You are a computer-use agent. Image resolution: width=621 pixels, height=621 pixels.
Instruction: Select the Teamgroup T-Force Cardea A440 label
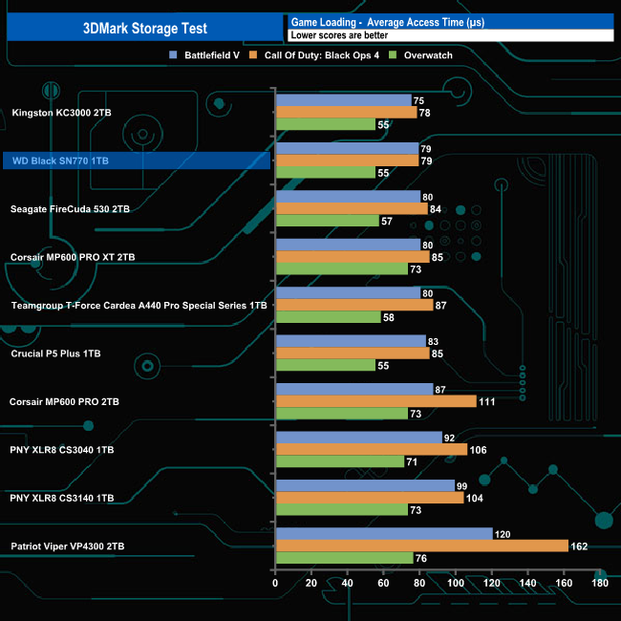139,306
